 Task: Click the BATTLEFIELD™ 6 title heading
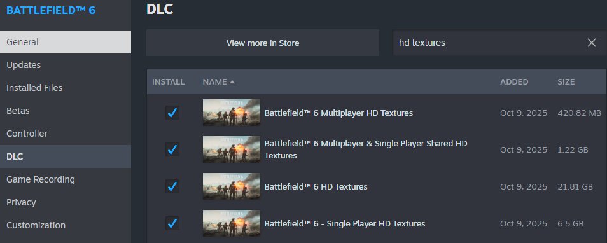pyautogui.click(x=51, y=10)
